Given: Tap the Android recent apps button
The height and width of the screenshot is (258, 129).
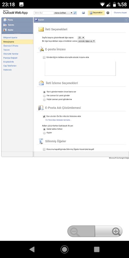Looking at the screenshot, I should click(97, 249).
